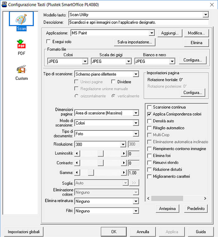Select the Scan button icon in sidebar
The image size is (218, 237).
pyautogui.click(x=21, y=19)
